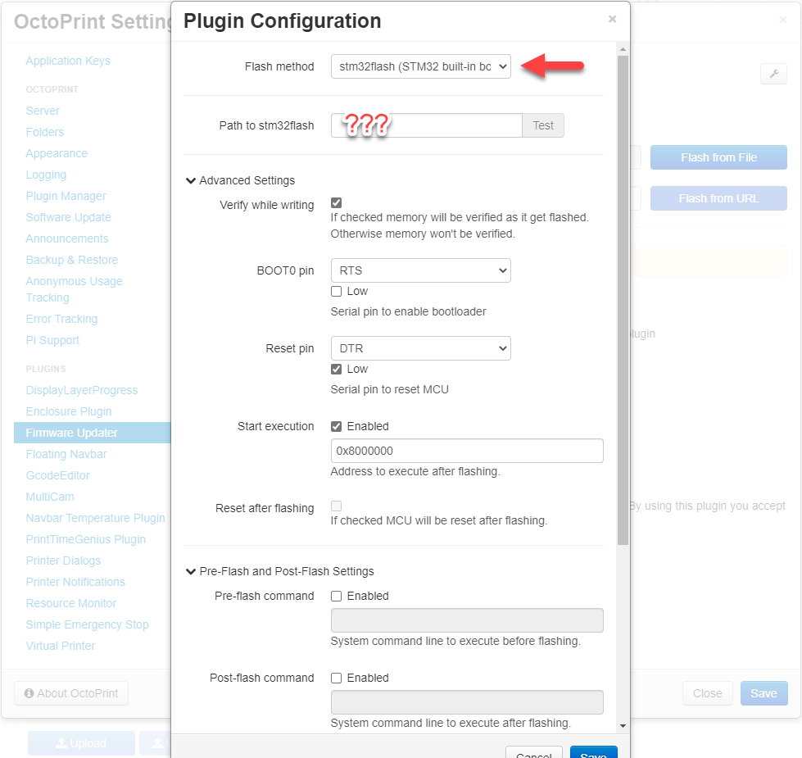The width and height of the screenshot is (802, 758).
Task: Click the Path to stm32flash input field
Action: pos(426,125)
